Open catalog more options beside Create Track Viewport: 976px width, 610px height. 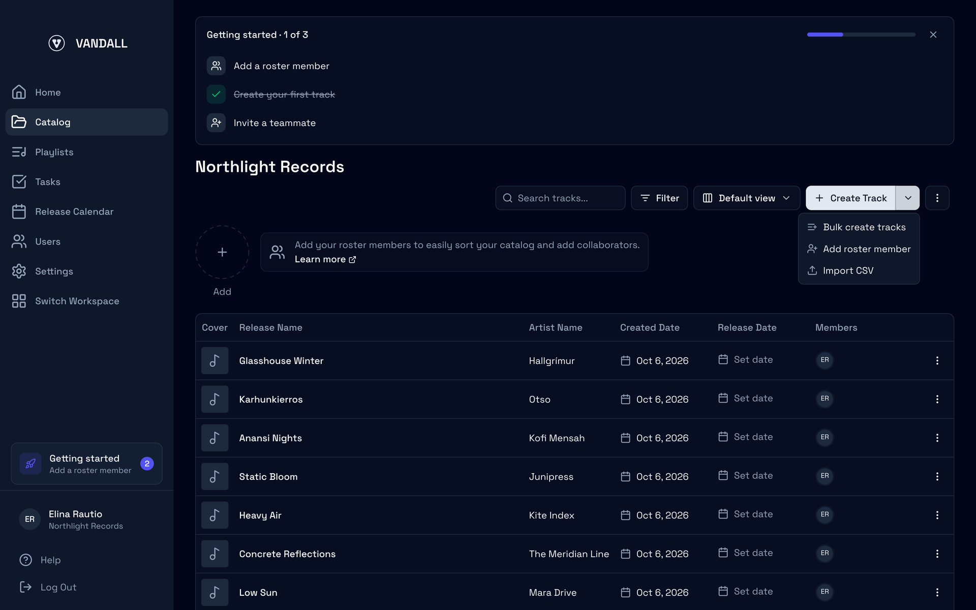point(937,198)
